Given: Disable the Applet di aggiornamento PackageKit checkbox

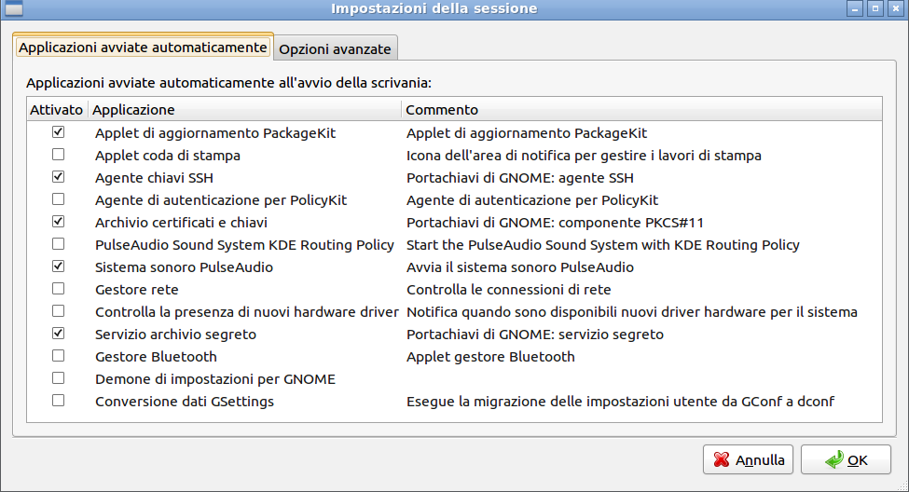Looking at the screenshot, I should 59,132.
